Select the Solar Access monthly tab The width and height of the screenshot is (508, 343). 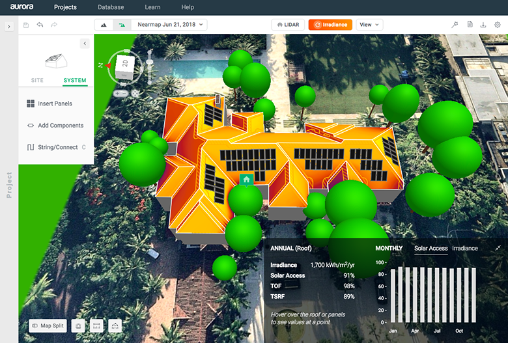[x=431, y=249]
